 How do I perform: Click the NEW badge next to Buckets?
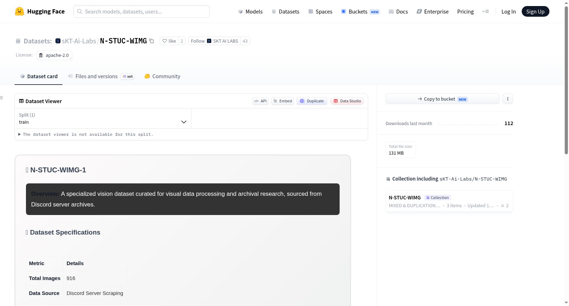pyautogui.click(x=375, y=12)
